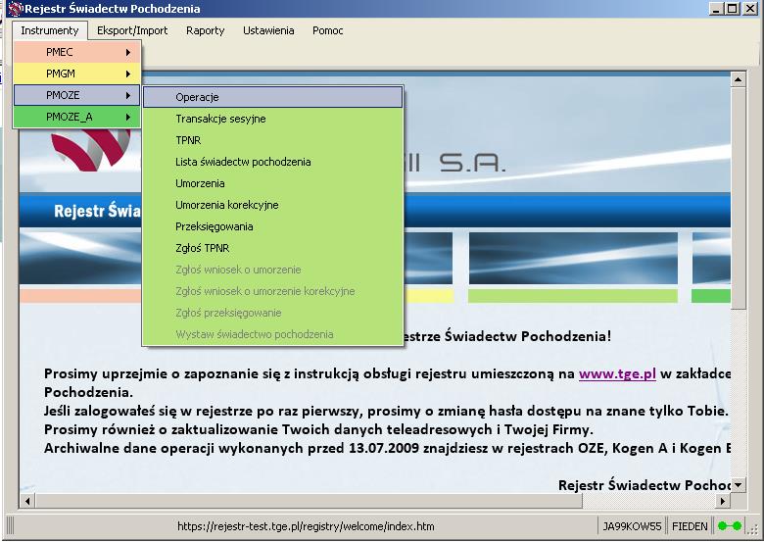
Task: Click the horizontal scrollbar right arrow
Action: [723, 501]
